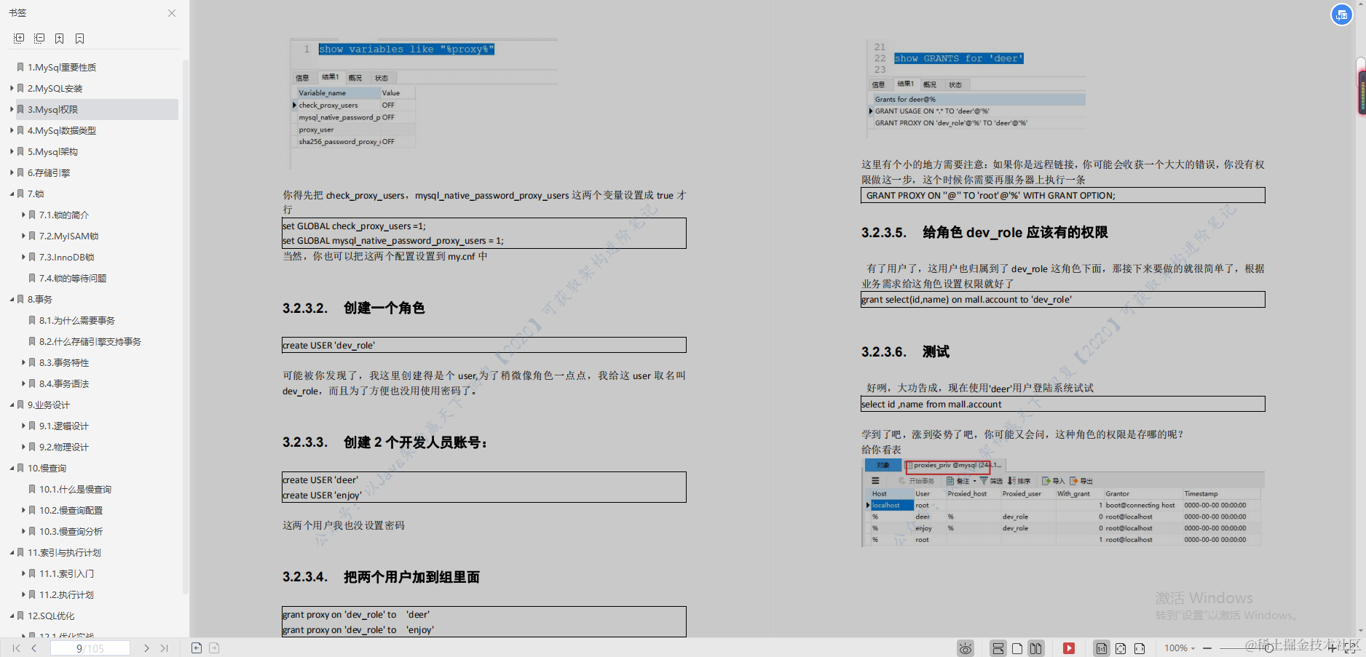Image resolution: width=1366 pixels, height=657 pixels.
Task: Expand all bookmarks in the sidebar
Action: tap(19, 39)
